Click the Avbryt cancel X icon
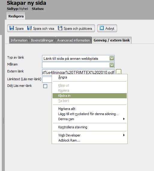154x171 pixels. coord(102,28)
